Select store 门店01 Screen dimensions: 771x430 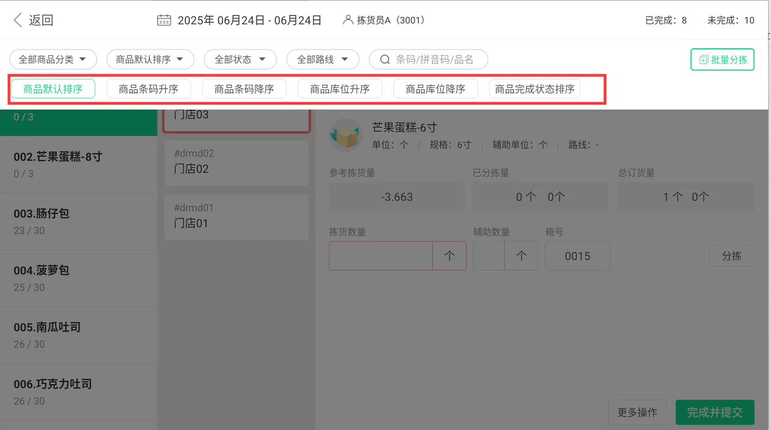pos(236,217)
